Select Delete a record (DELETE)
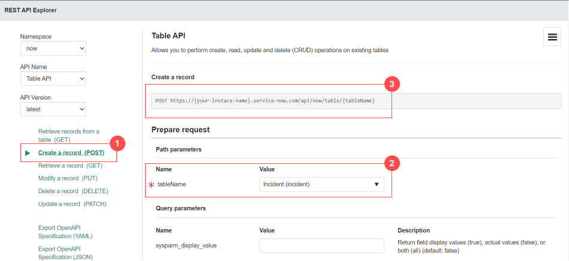Viewport: 569px width, 261px height. coord(73,191)
